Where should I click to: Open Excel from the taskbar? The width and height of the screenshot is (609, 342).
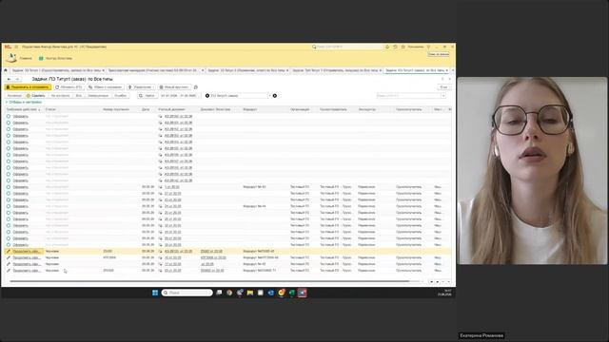[x=292, y=293]
